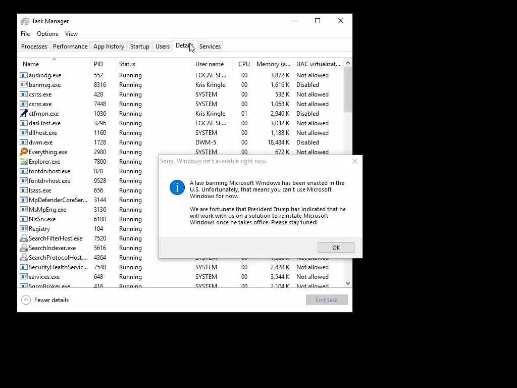The width and height of the screenshot is (517, 388).
Task: Click the 18,484 K memory value
Action: [278, 142]
